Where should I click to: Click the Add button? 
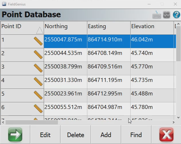106,135
